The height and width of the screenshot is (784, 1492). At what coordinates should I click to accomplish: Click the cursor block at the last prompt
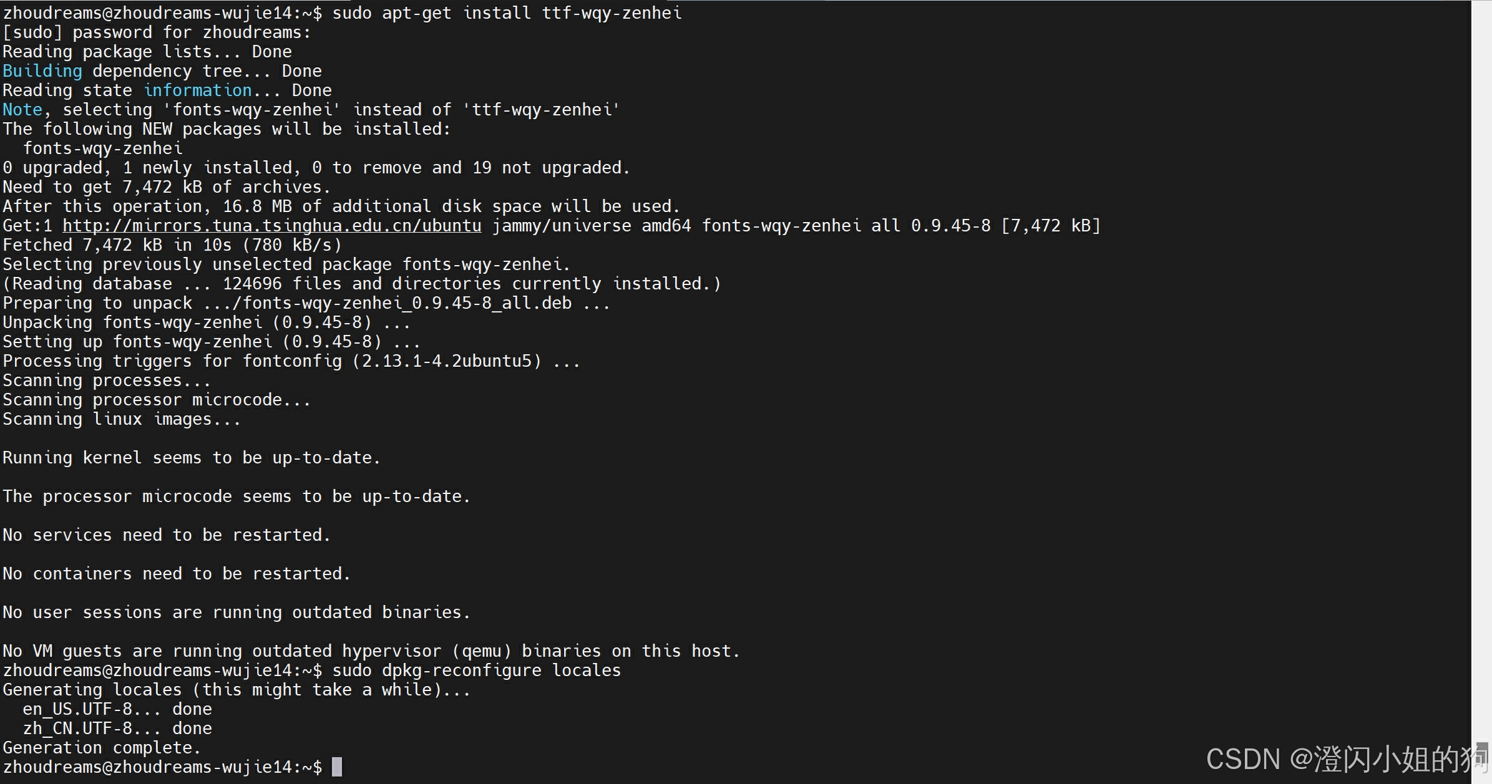pos(337,767)
